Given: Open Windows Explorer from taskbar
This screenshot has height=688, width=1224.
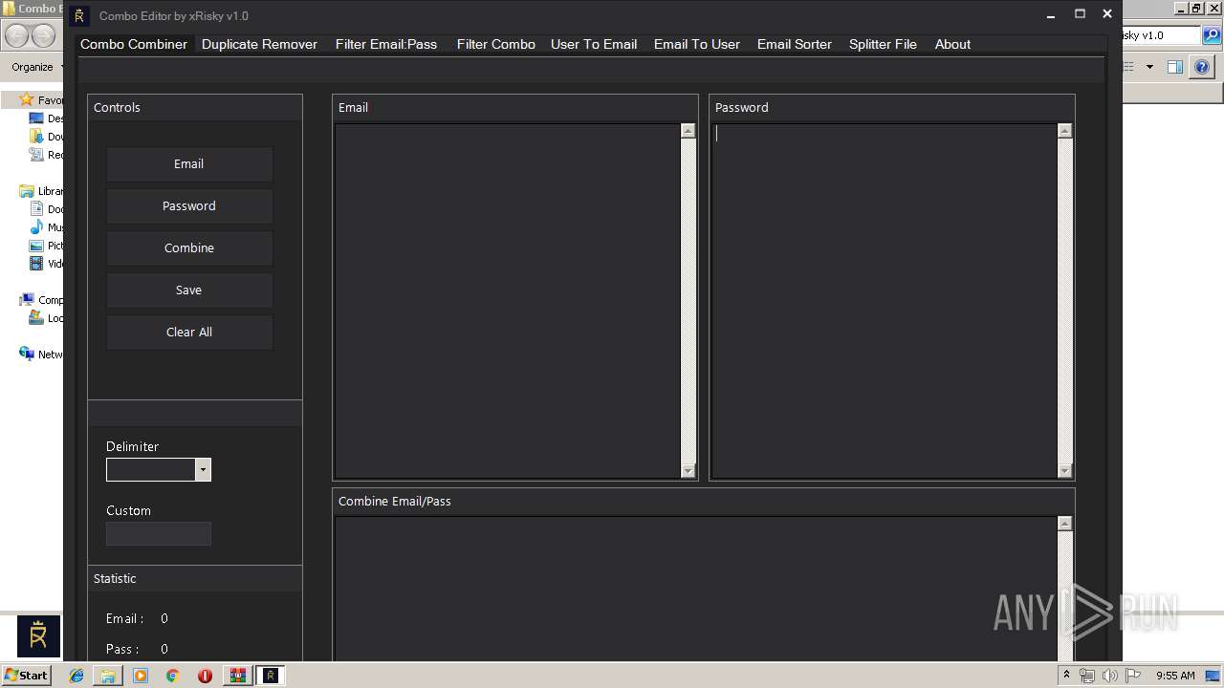Looking at the screenshot, I should coord(108,676).
